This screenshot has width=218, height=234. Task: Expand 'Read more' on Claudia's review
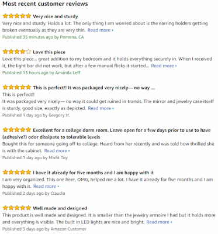click(x=46, y=187)
